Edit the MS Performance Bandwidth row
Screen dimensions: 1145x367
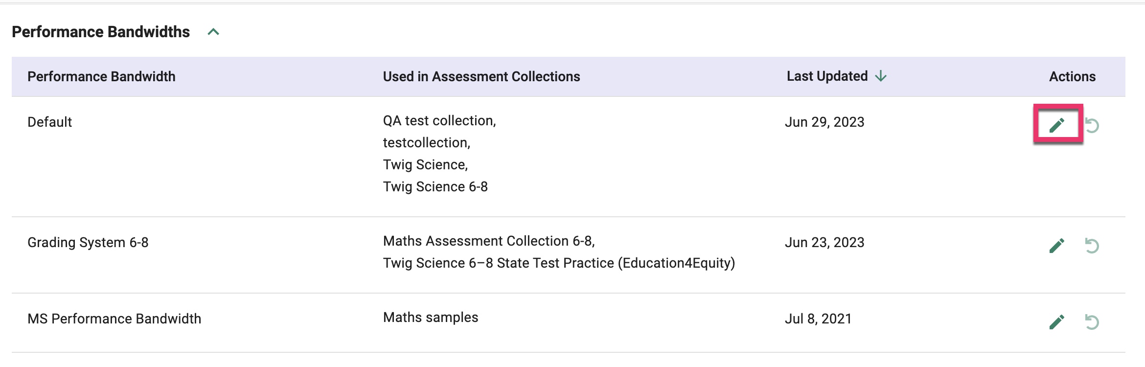[x=1057, y=322]
